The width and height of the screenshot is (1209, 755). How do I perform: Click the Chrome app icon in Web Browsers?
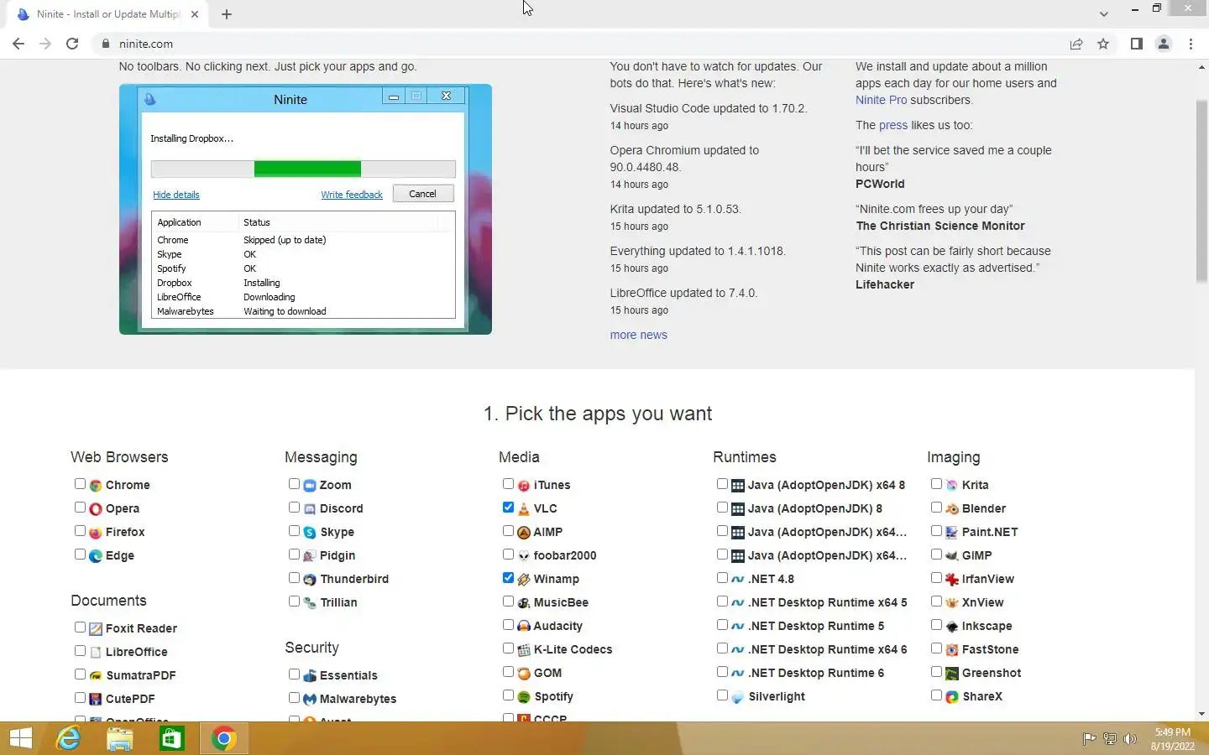click(96, 485)
